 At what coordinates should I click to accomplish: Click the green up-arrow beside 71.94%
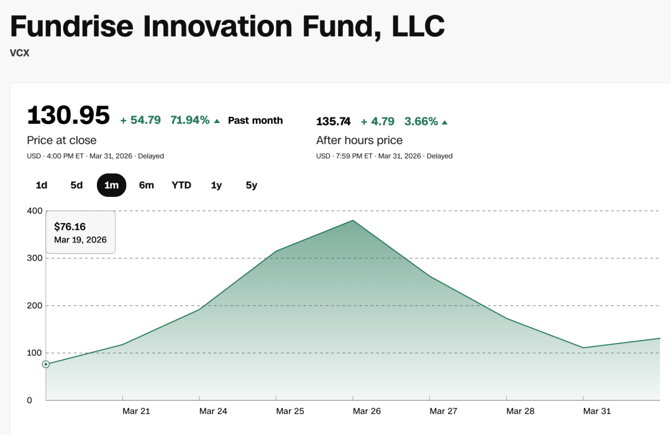(x=217, y=121)
